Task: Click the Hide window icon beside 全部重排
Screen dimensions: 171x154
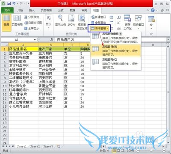Action: point(112,23)
